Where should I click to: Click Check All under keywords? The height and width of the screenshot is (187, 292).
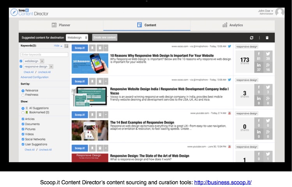(x=28, y=72)
